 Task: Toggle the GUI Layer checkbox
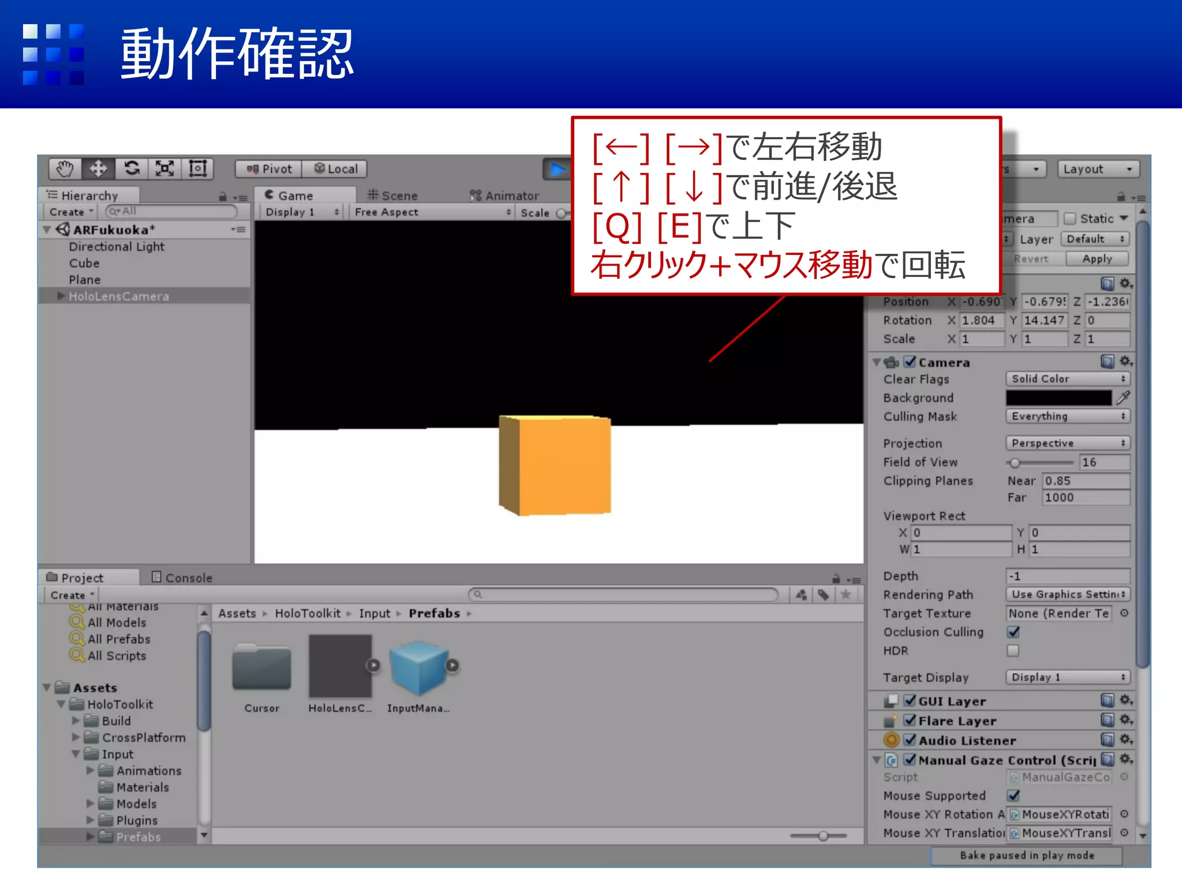point(910,701)
